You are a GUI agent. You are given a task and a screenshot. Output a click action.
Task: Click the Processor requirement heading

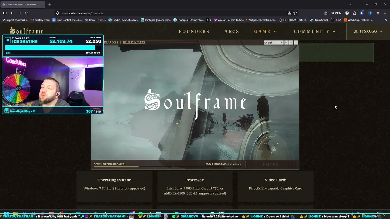point(195,180)
